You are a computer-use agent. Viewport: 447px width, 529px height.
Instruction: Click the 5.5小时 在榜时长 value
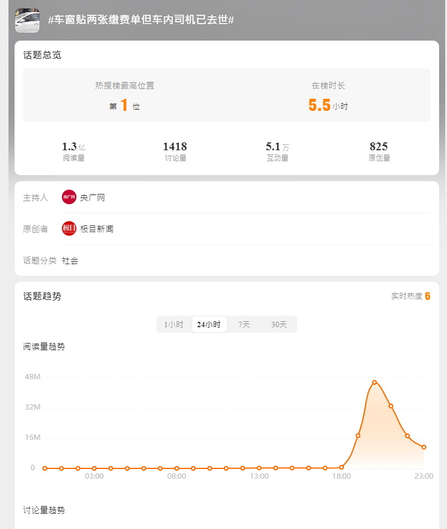click(x=328, y=105)
